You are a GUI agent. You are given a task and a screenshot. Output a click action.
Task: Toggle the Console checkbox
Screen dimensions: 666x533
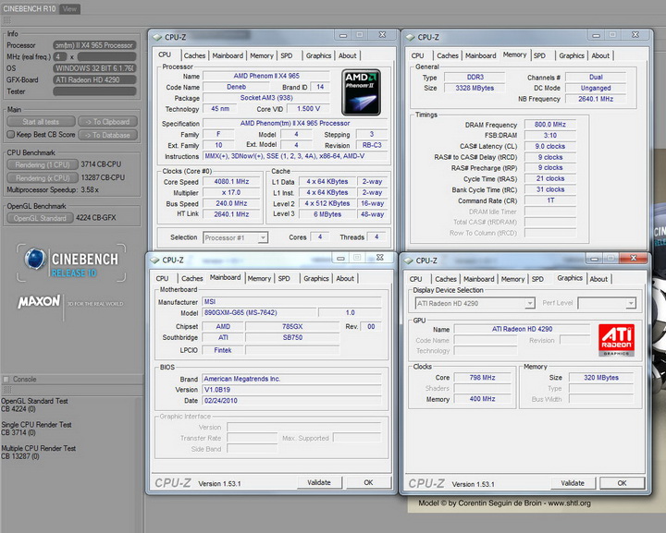(6, 379)
